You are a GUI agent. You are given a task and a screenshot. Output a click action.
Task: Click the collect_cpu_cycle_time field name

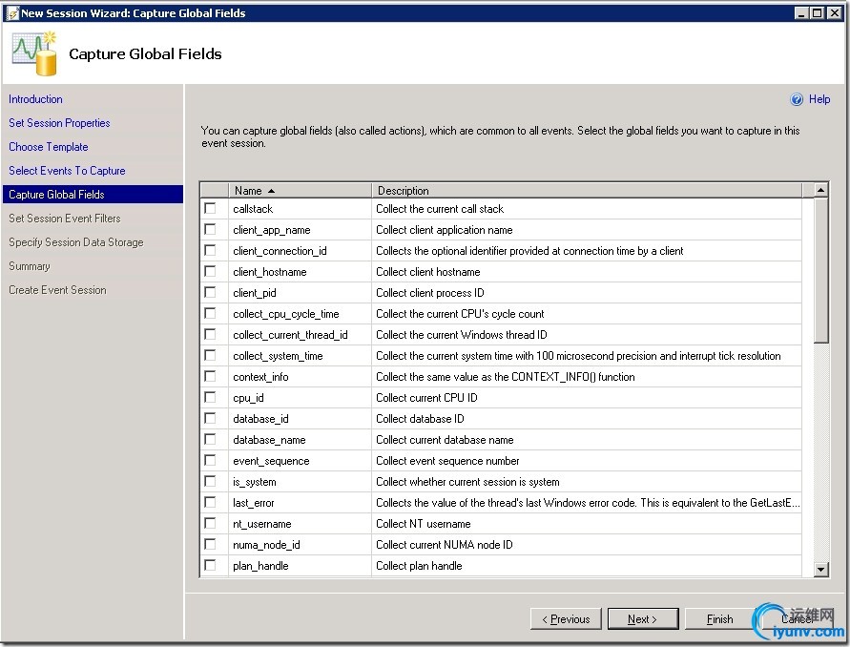[x=285, y=314]
